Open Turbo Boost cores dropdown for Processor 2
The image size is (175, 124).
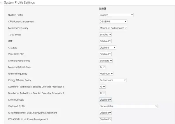pos(102,93)
